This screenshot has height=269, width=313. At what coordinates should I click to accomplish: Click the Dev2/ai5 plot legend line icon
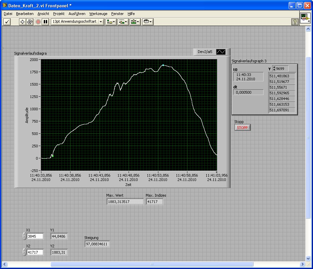[x=221, y=52]
